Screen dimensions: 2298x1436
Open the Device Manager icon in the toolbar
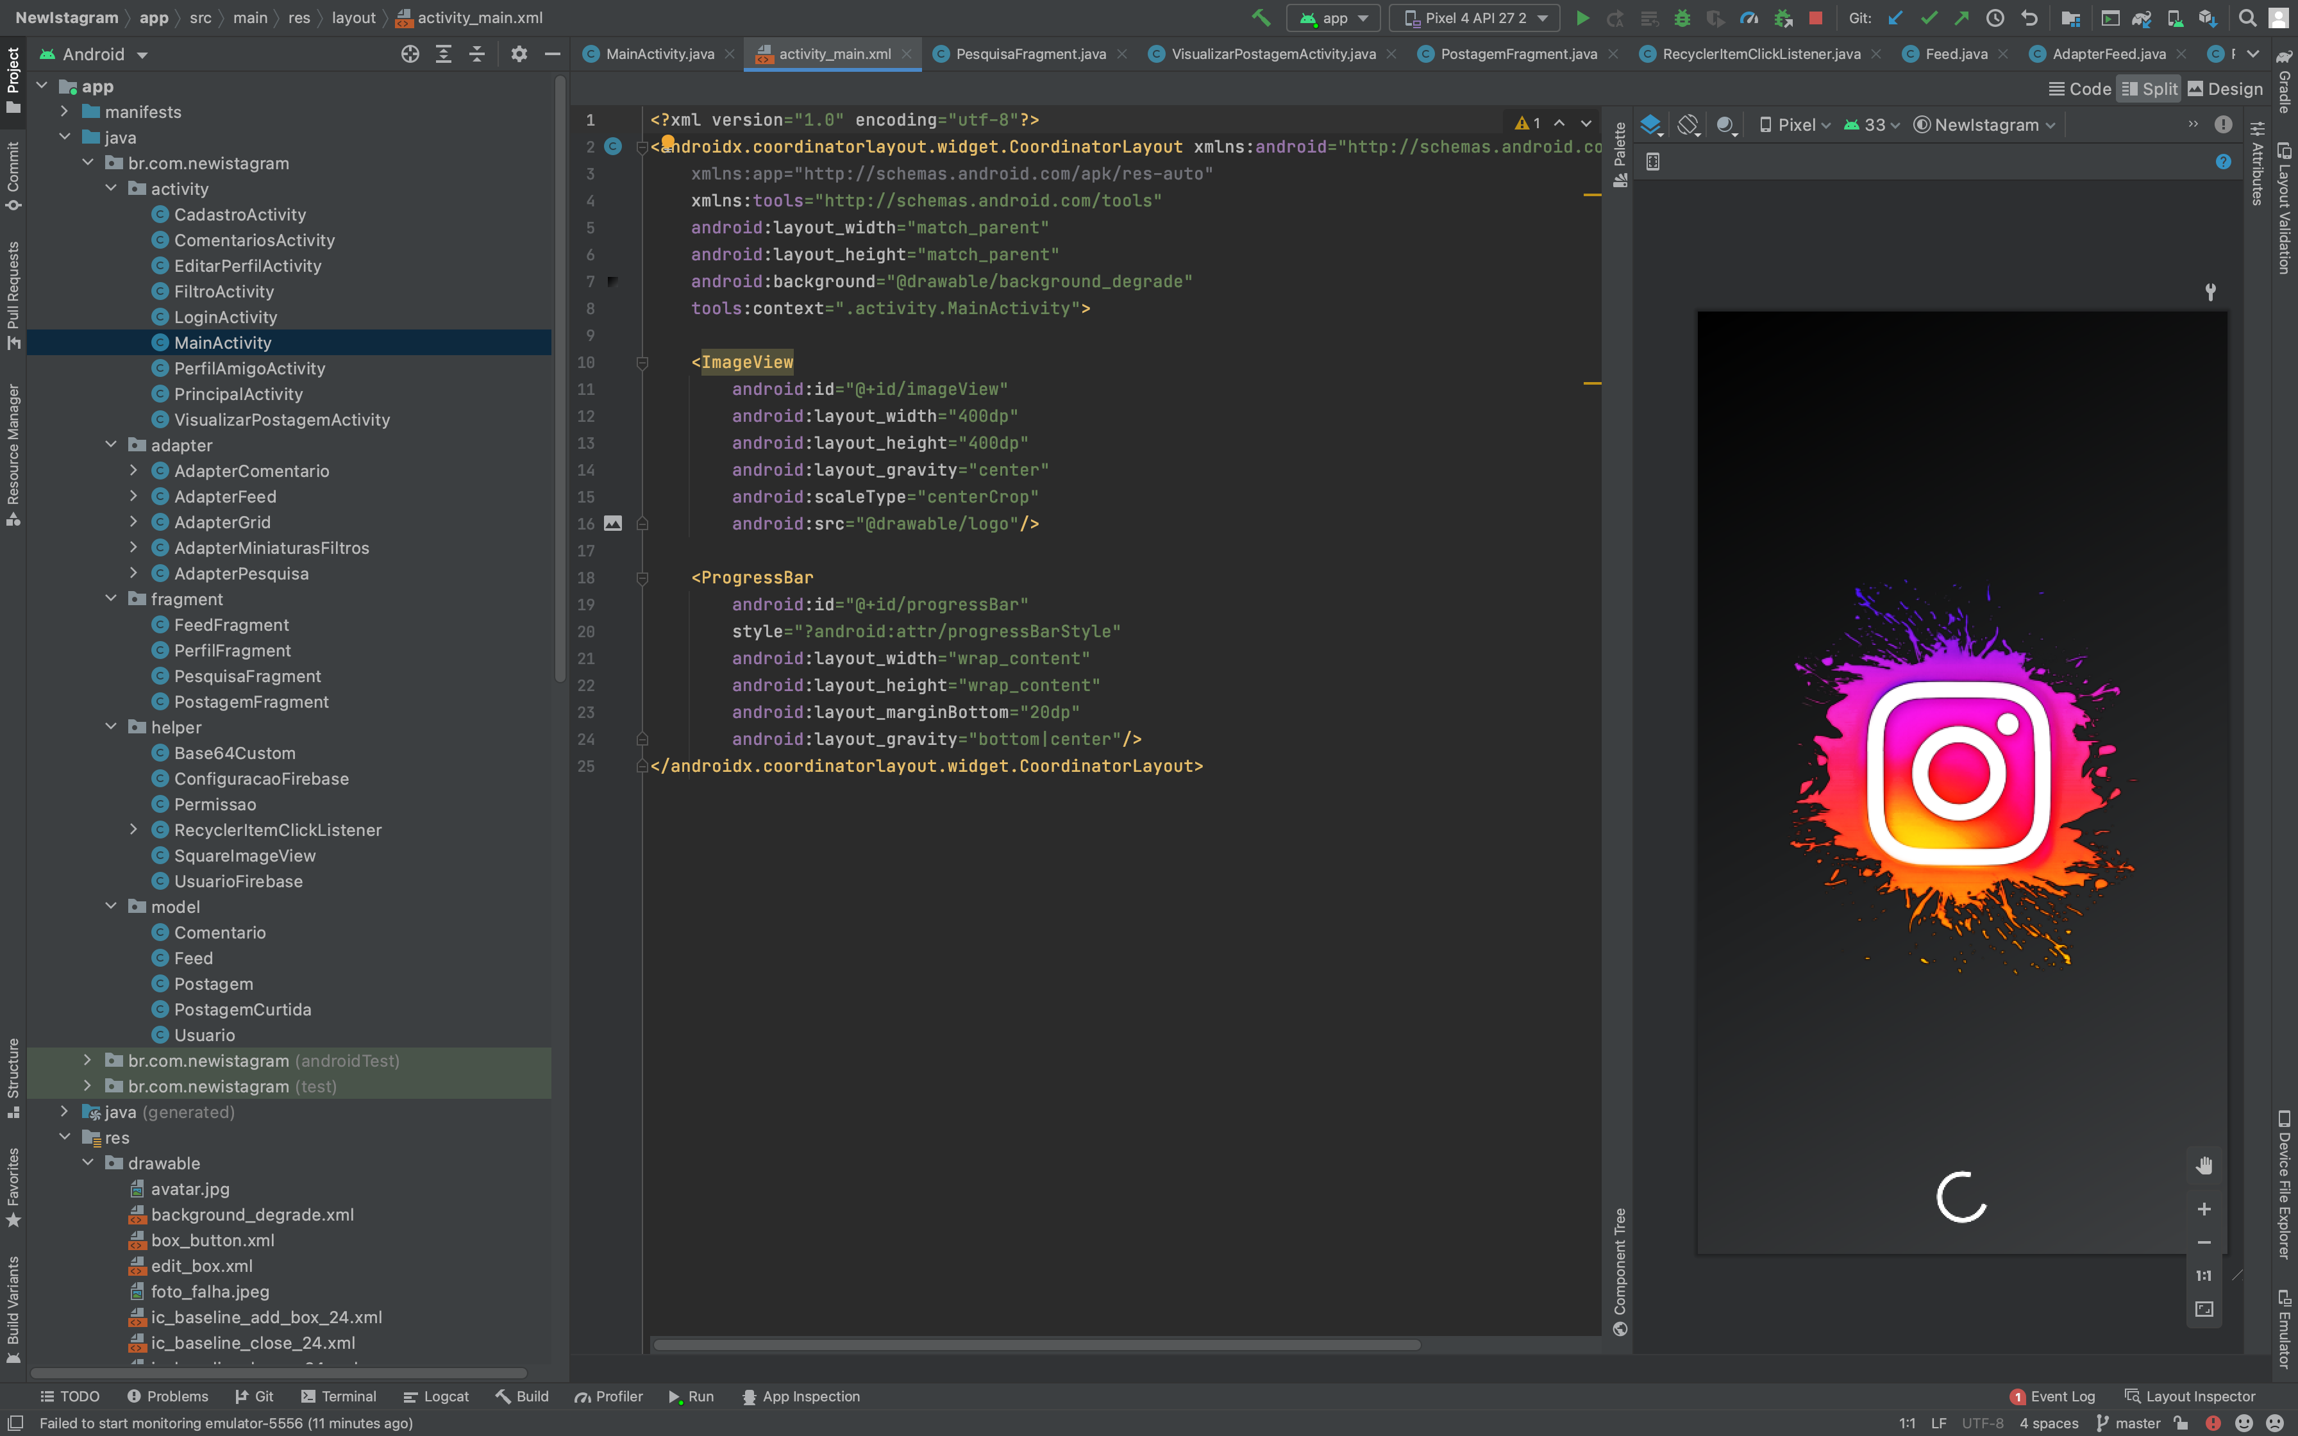(x=2174, y=18)
